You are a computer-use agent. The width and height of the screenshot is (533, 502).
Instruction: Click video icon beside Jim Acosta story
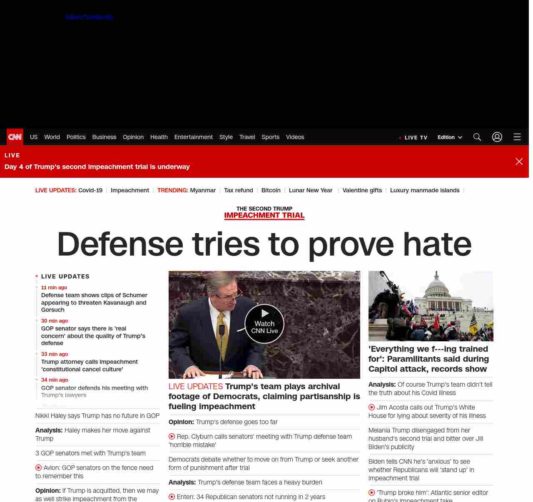click(x=371, y=408)
